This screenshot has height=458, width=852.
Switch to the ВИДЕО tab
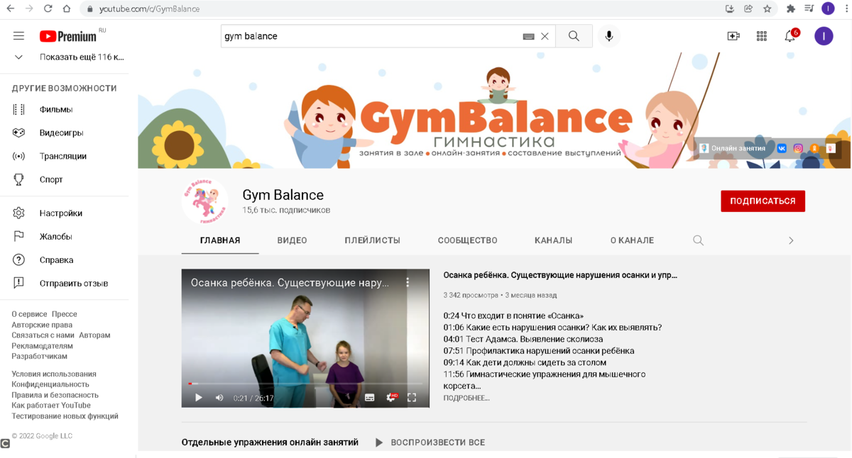292,240
